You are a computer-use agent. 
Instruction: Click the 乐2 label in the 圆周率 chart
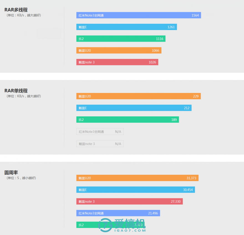(81, 225)
